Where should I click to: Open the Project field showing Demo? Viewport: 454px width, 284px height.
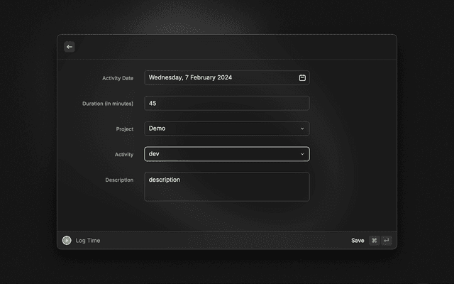[220, 129]
